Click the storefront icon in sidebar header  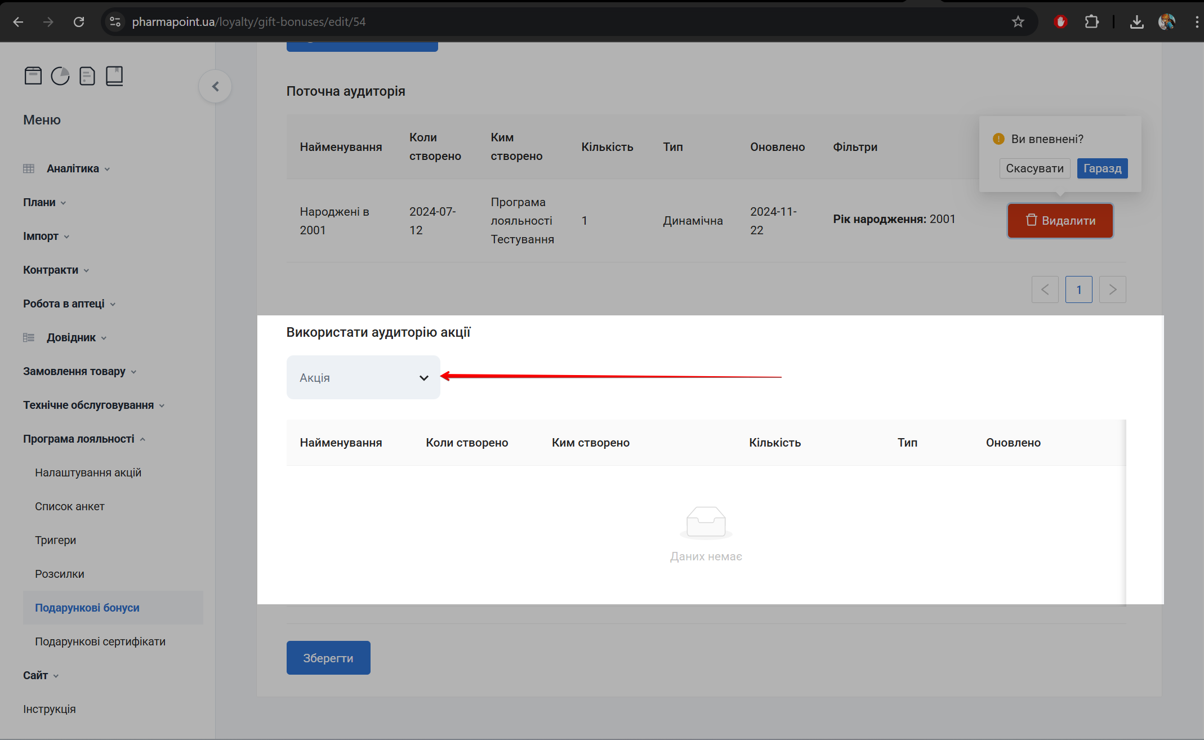33,75
